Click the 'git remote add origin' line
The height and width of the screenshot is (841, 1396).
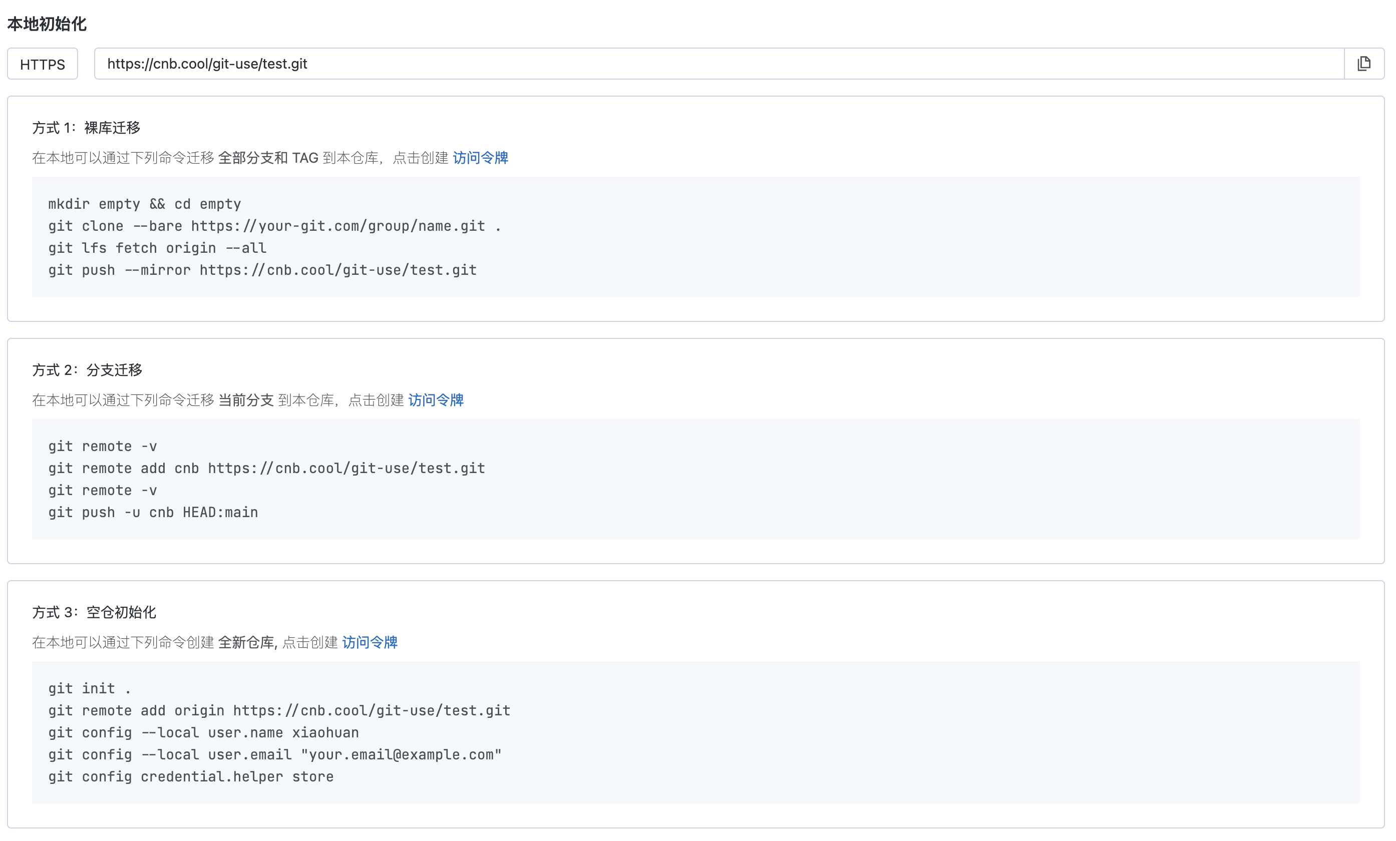pos(279,711)
